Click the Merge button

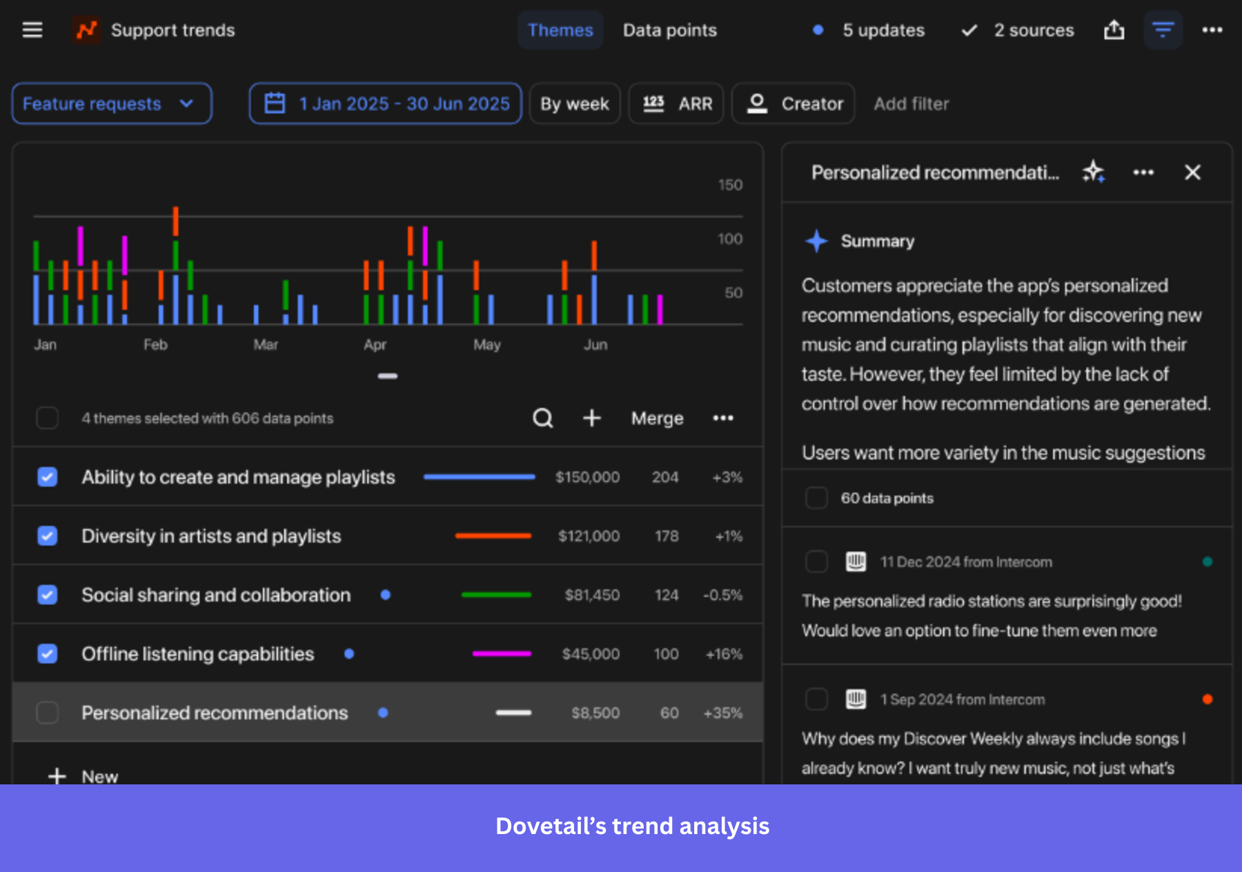click(x=657, y=418)
